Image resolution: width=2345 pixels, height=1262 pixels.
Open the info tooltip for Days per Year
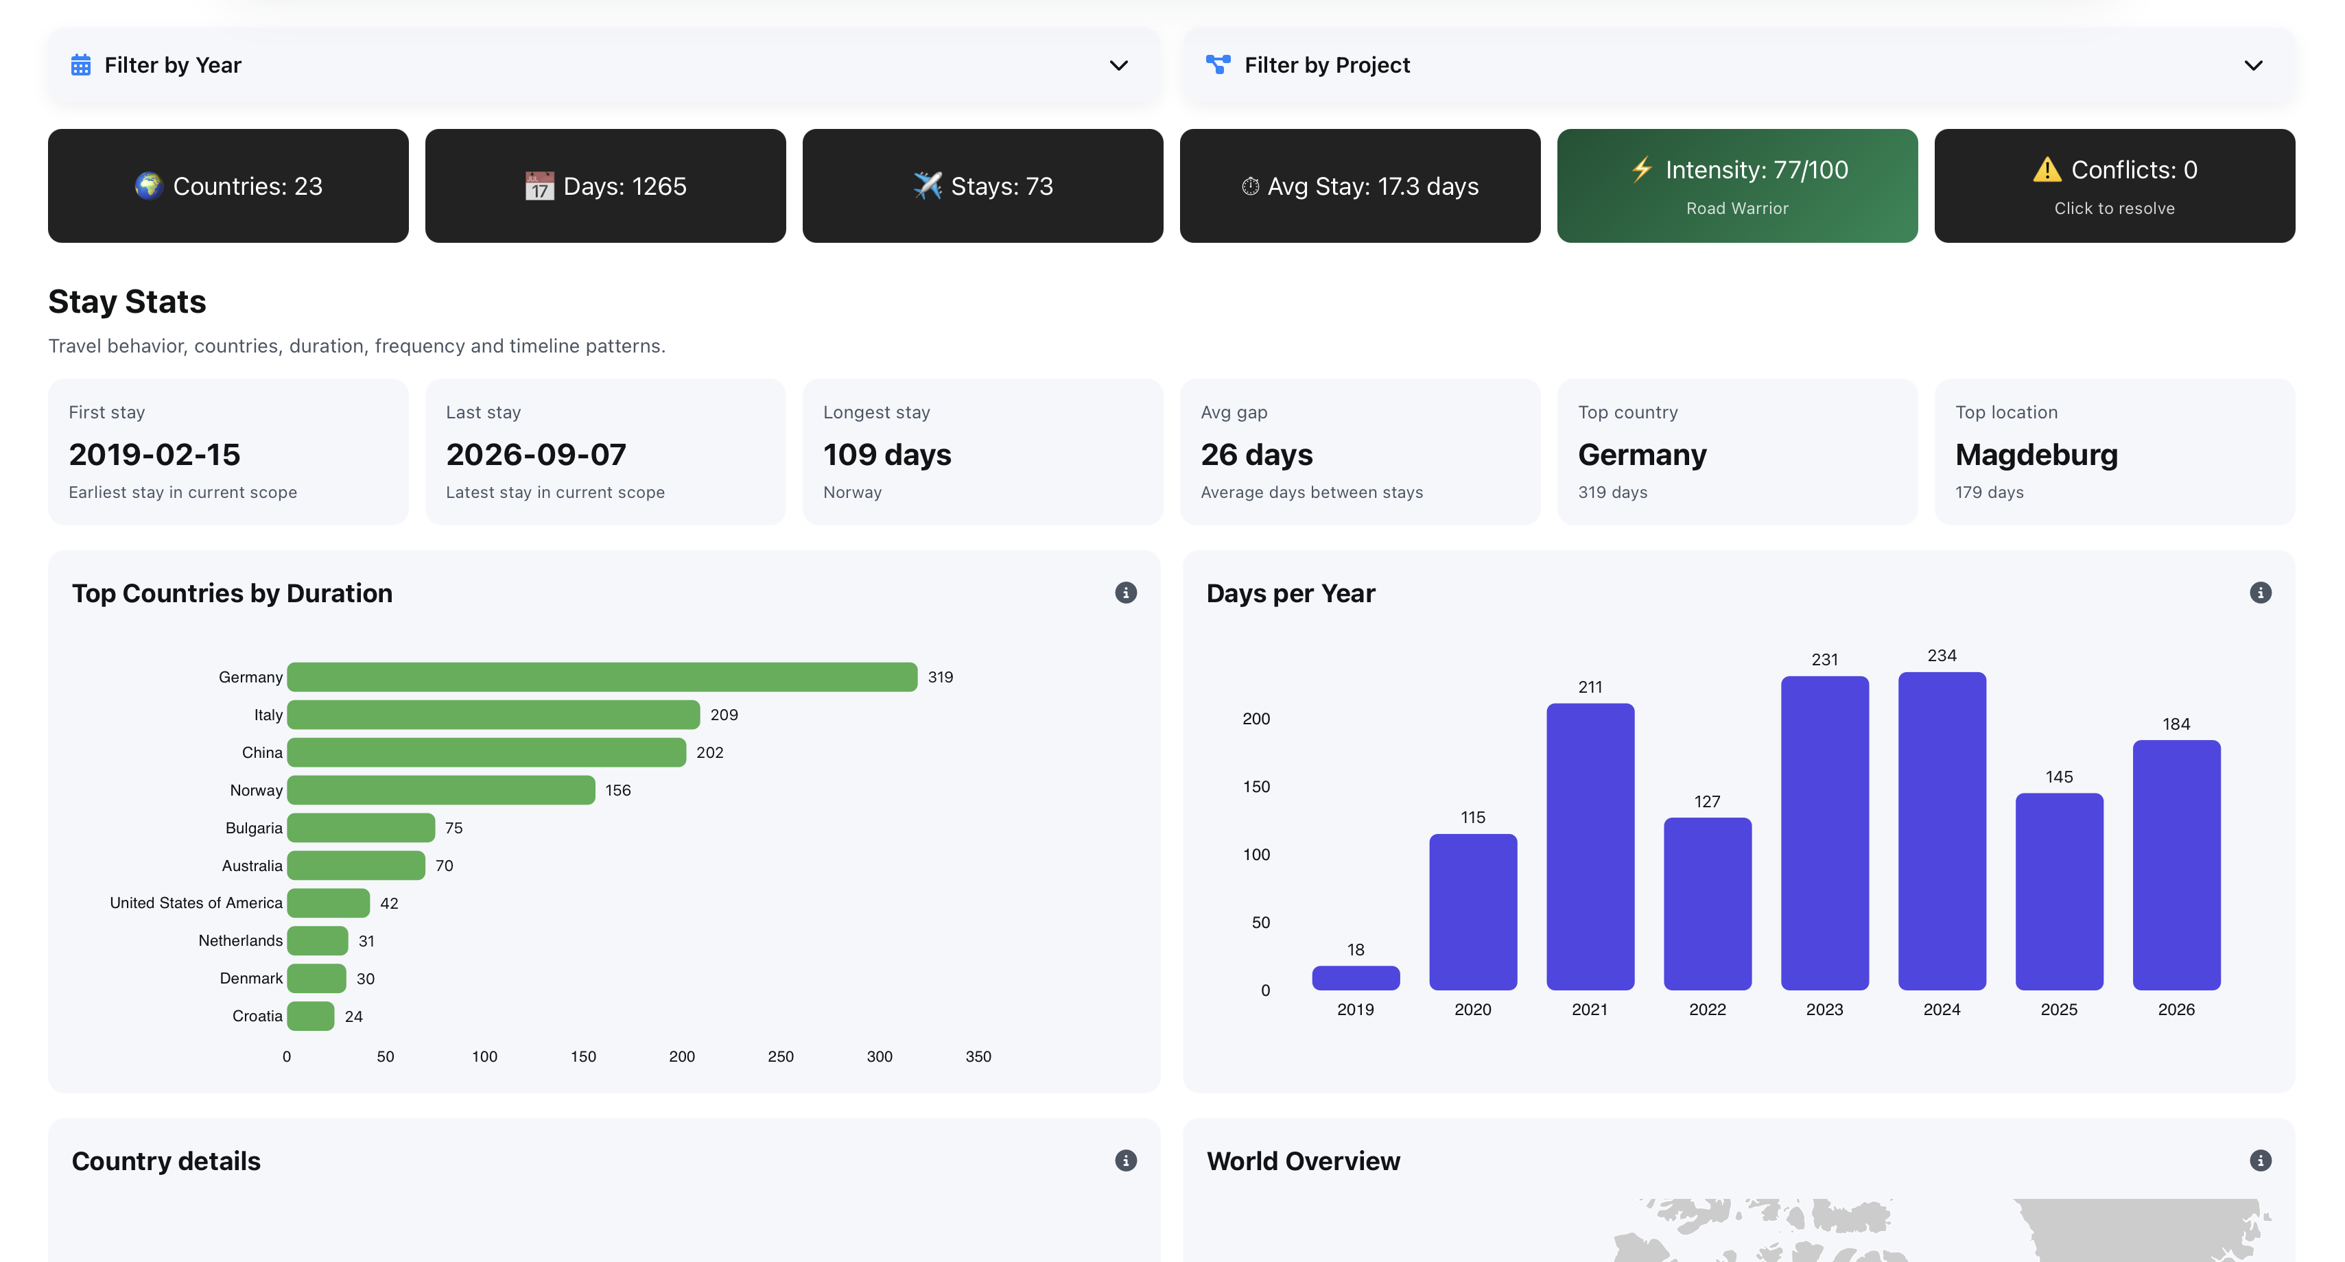(x=2261, y=593)
